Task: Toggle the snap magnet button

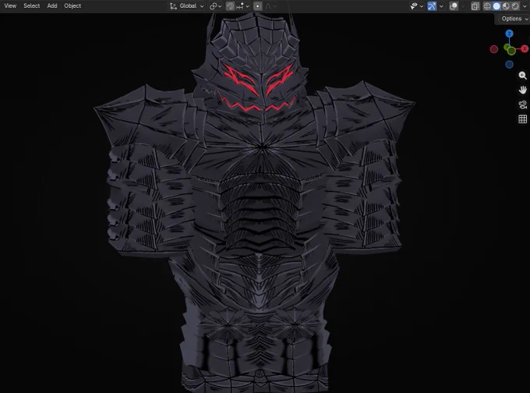Action: pyautogui.click(x=230, y=6)
